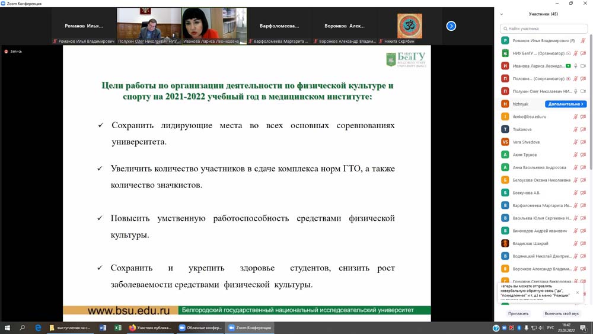Open Word from the taskbar
This screenshot has height=334, width=593.
pyautogui.click(x=103, y=327)
